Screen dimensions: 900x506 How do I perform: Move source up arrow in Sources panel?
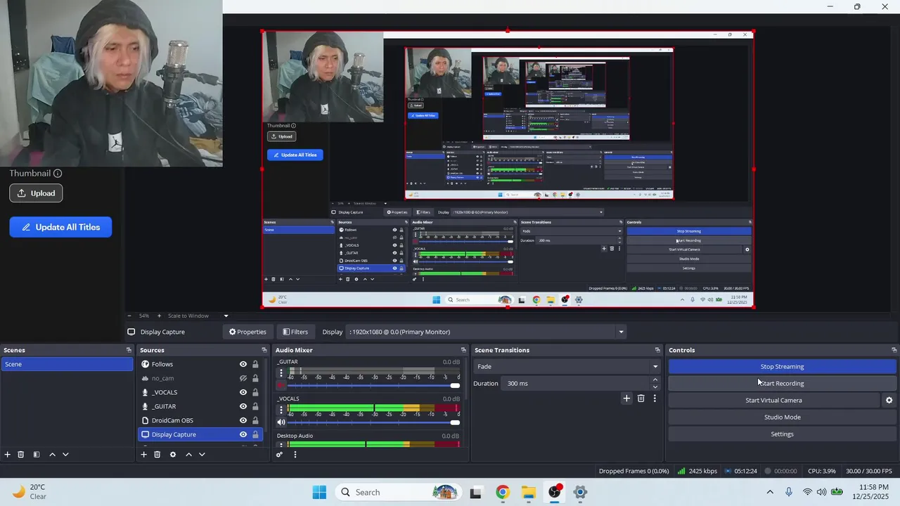[x=188, y=455]
